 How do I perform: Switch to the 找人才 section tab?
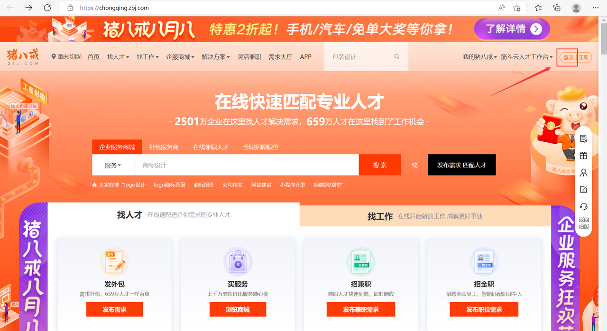pos(174,215)
